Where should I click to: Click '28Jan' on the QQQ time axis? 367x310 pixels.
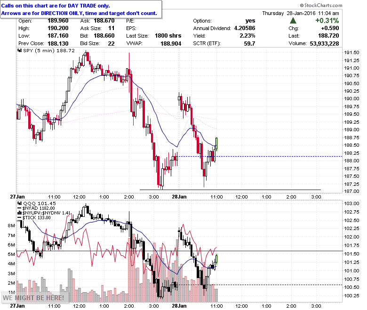tap(179, 306)
